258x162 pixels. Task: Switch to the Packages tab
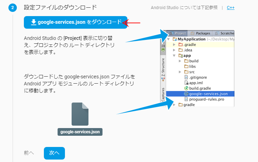(200, 33)
